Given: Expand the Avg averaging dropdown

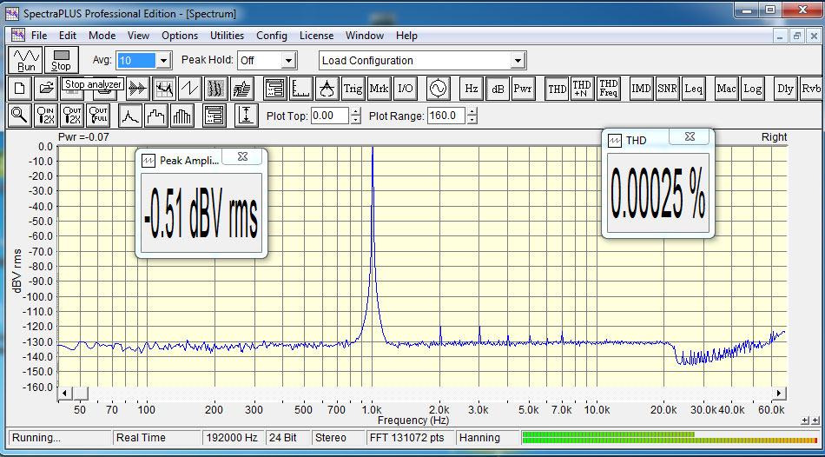Looking at the screenshot, I should click(163, 61).
